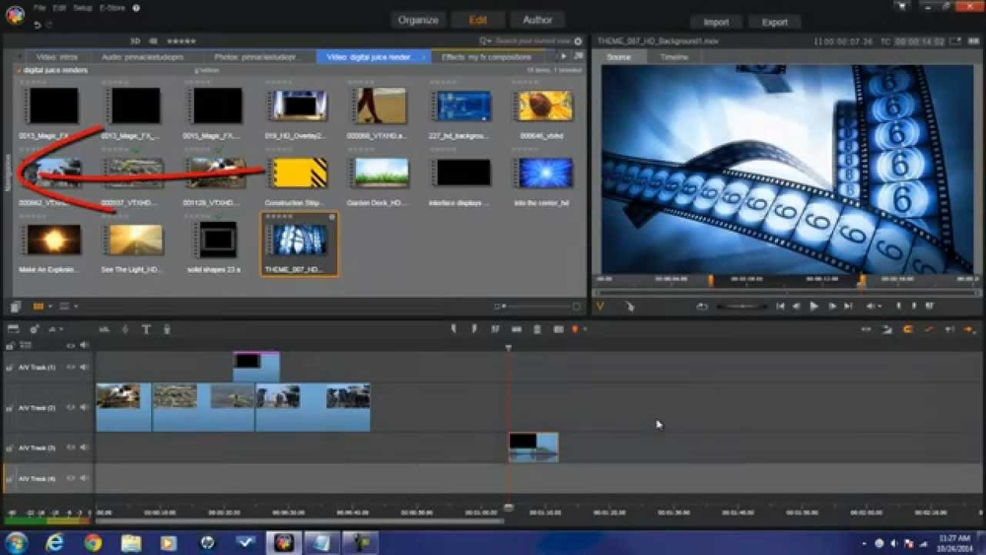Jump to the start of the preview clip
Viewport: 986px width, 555px height.
click(780, 307)
